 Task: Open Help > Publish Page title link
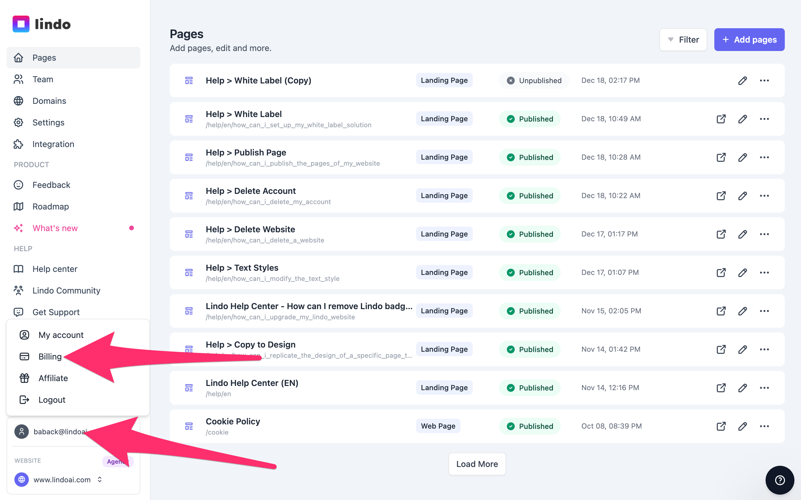click(246, 152)
